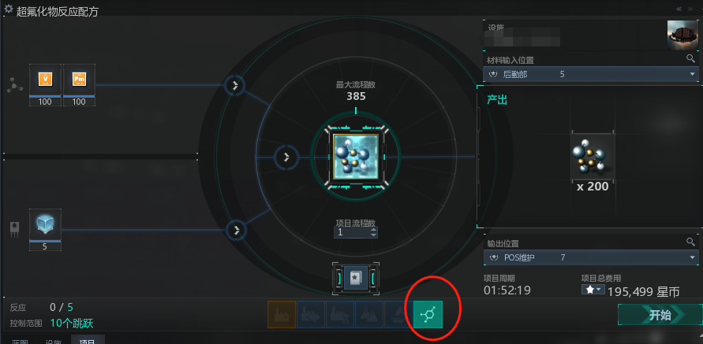Click the 开始 start button
This screenshot has height=344, width=703.
click(x=660, y=315)
